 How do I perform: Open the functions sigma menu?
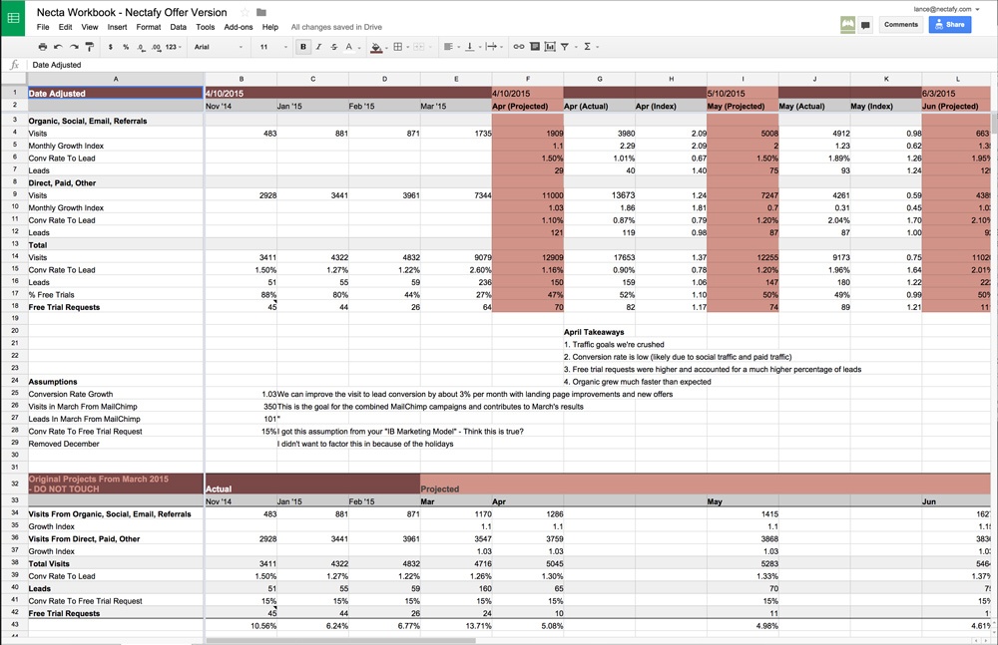tap(587, 47)
